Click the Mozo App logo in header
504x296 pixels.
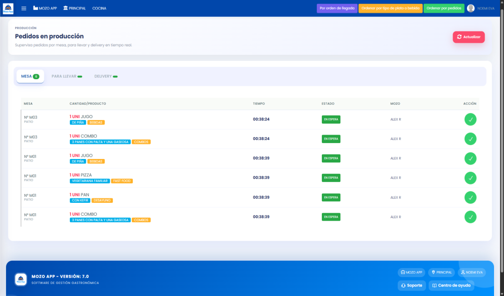(8, 8)
